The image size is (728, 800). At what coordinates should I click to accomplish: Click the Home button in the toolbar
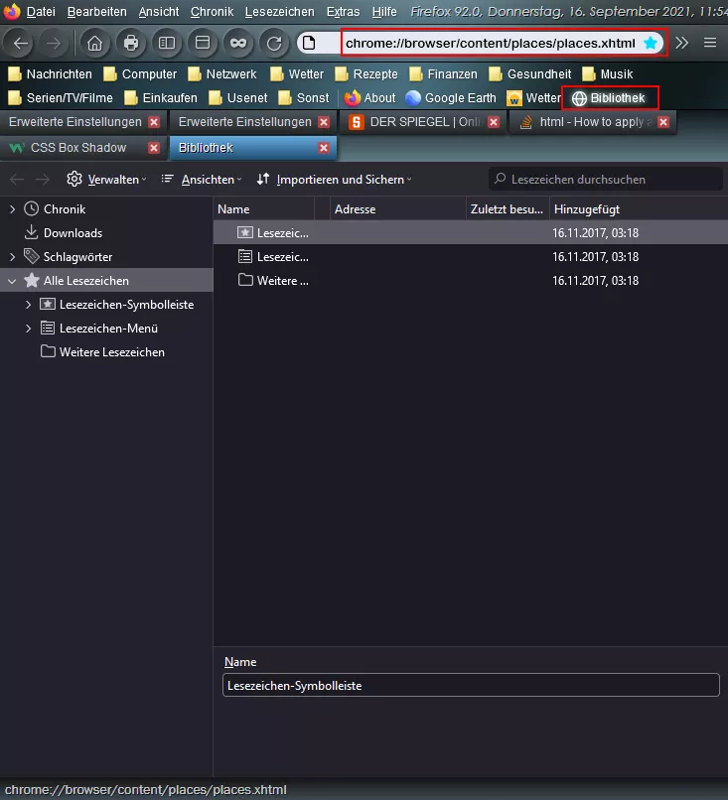coord(94,44)
